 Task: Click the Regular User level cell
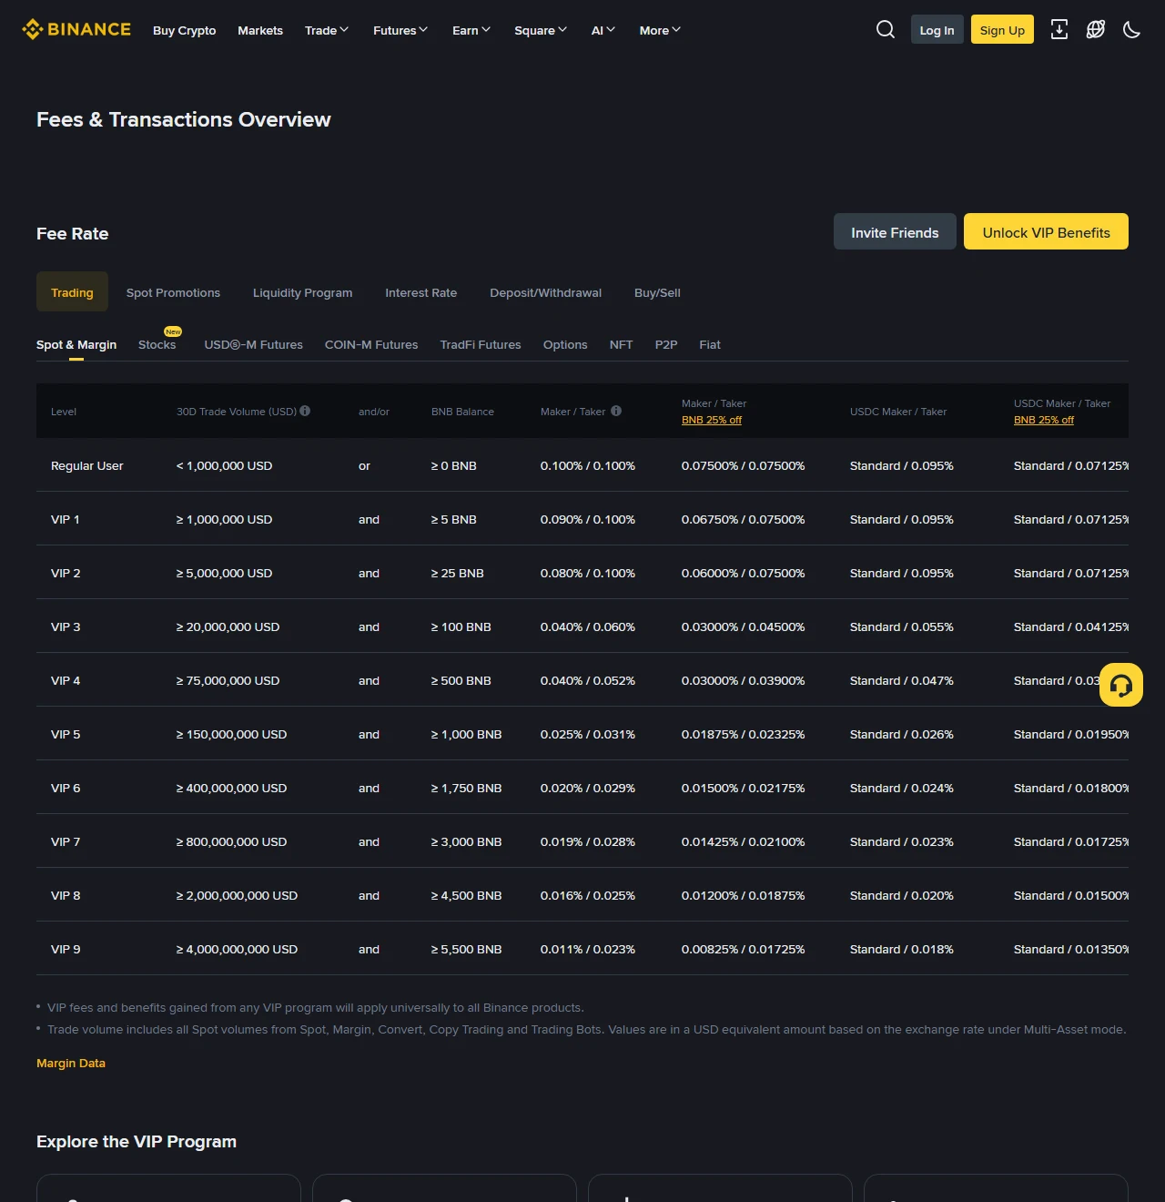click(87, 465)
